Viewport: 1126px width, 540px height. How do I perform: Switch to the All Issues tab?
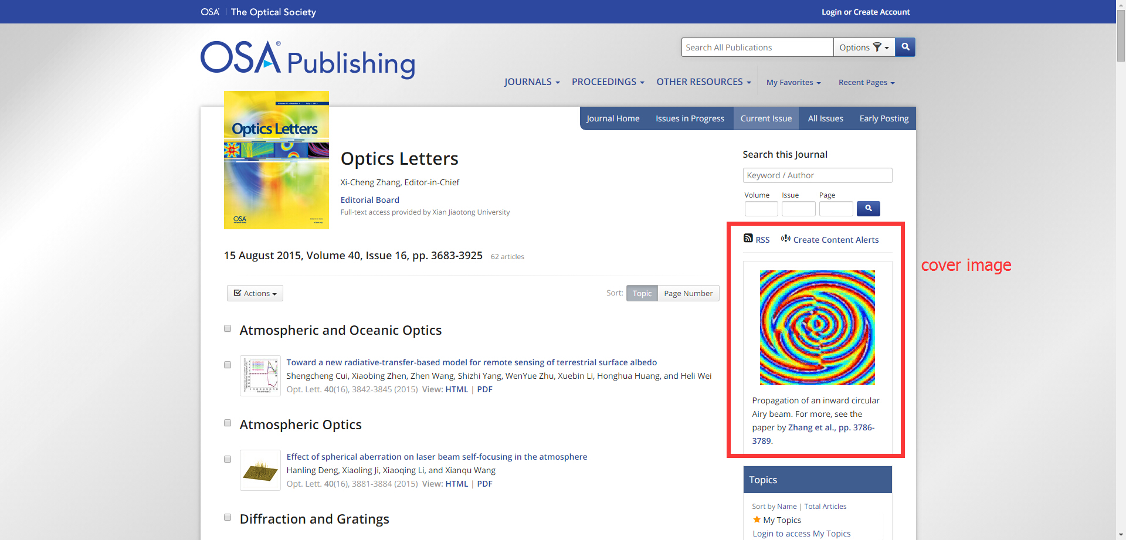tap(825, 118)
